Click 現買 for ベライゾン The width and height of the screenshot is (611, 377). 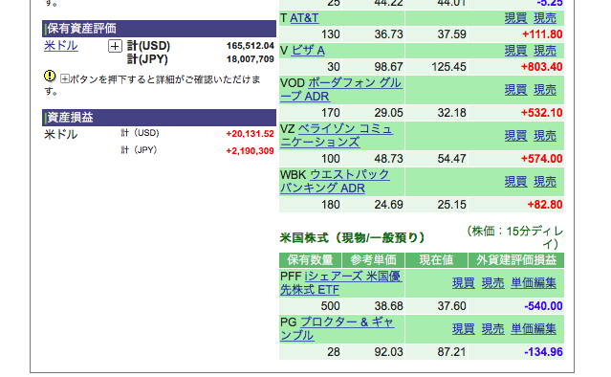tap(516, 136)
